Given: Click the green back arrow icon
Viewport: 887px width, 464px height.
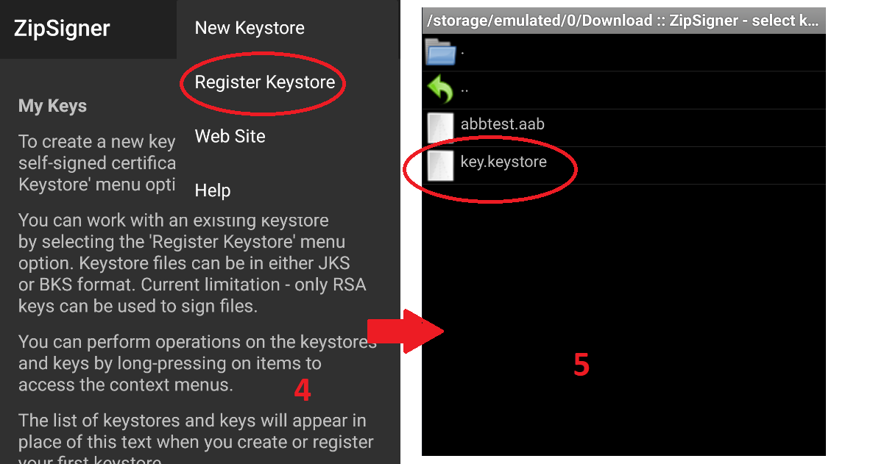Looking at the screenshot, I should [x=440, y=90].
